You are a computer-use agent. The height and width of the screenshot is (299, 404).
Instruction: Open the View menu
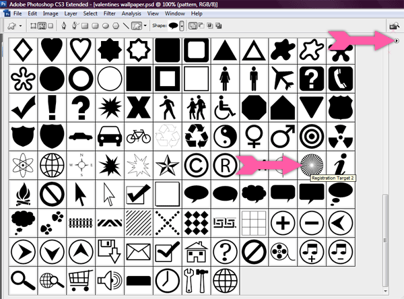point(153,13)
